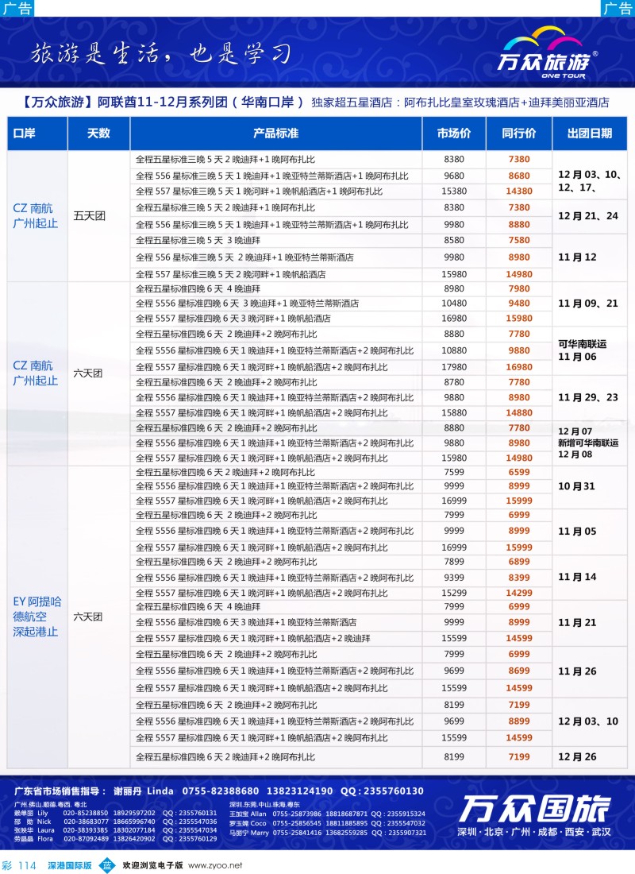This screenshot has width=635, height=874.
Task: Click the market price 17980
Action: (454, 367)
